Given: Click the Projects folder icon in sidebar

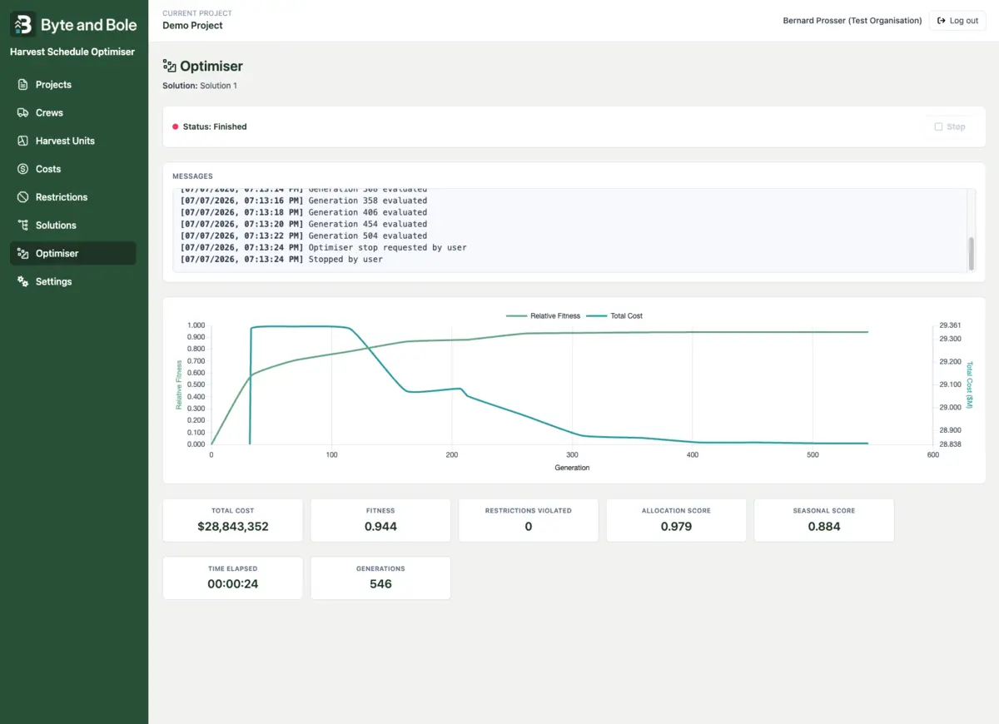Looking at the screenshot, I should (22, 85).
